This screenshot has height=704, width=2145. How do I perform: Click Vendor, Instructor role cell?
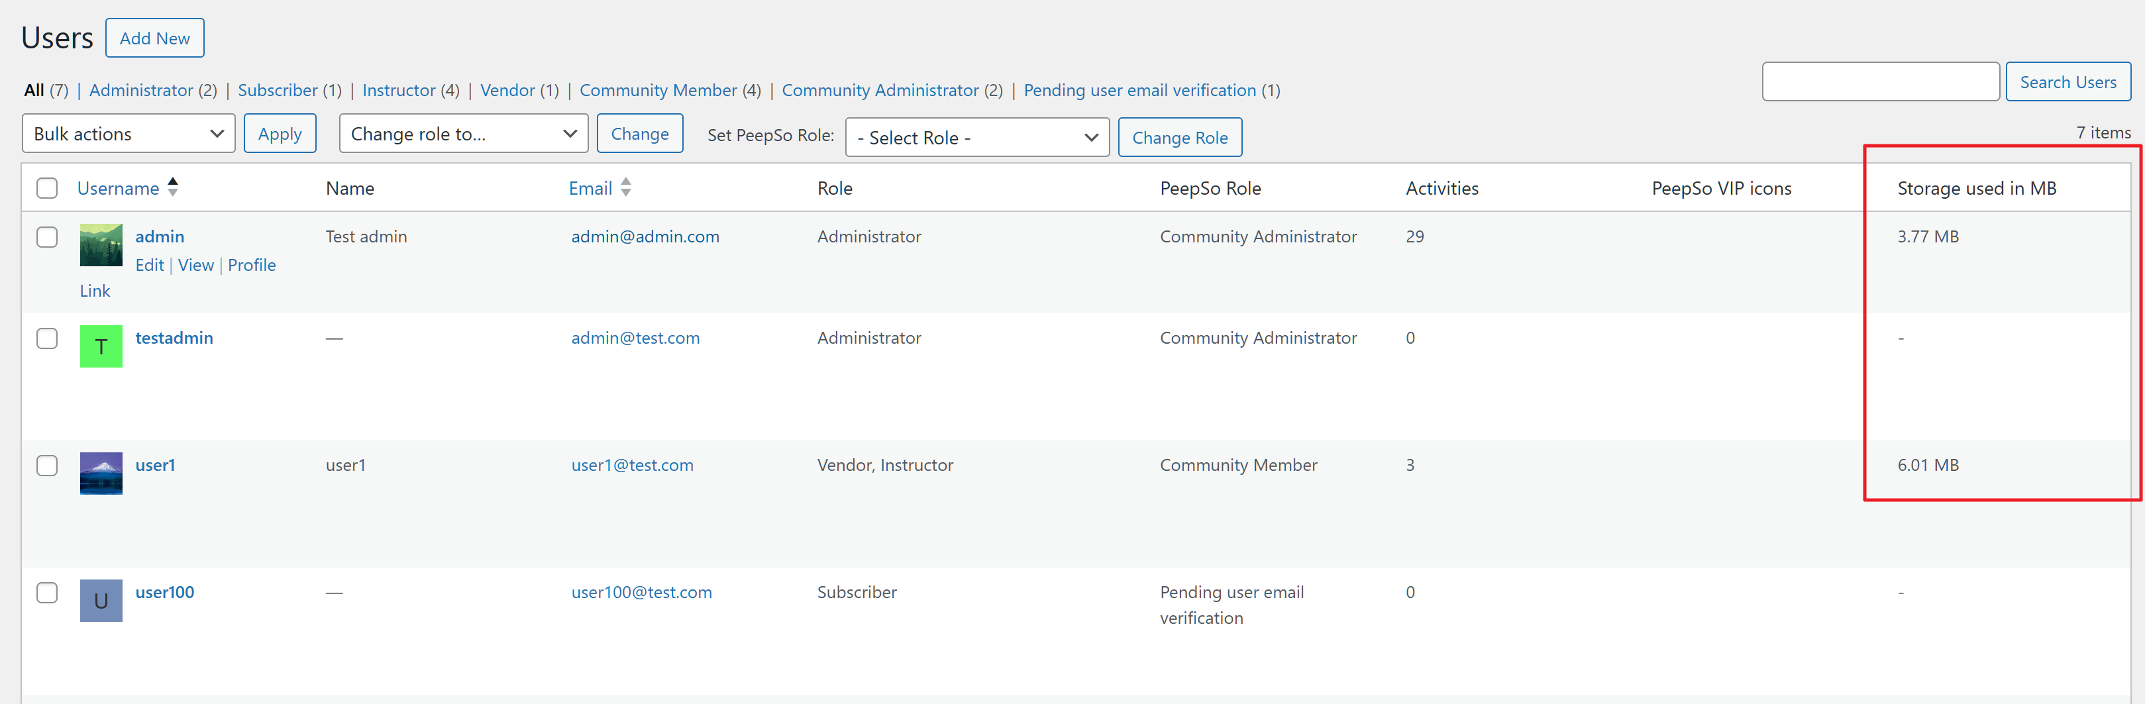pos(885,465)
